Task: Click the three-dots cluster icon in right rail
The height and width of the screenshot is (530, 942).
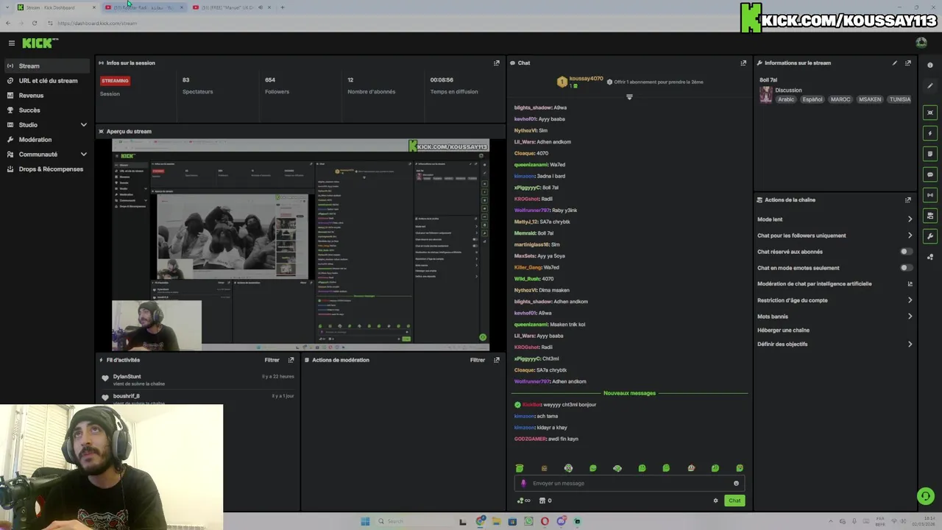Action: [x=930, y=257]
